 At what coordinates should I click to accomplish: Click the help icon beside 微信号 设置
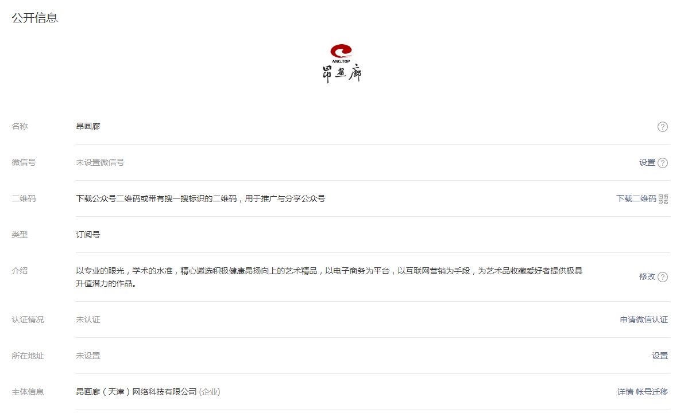(x=663, y=163)
